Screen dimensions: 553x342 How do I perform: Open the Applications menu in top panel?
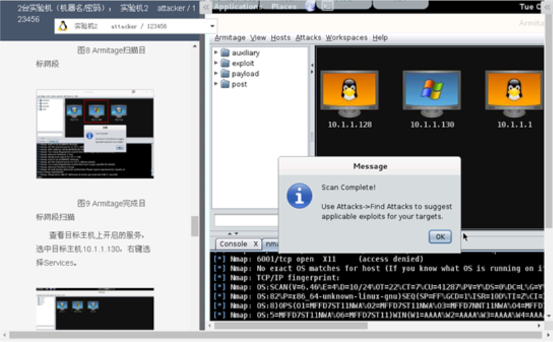pyautogui.click(x=237, y=7)
